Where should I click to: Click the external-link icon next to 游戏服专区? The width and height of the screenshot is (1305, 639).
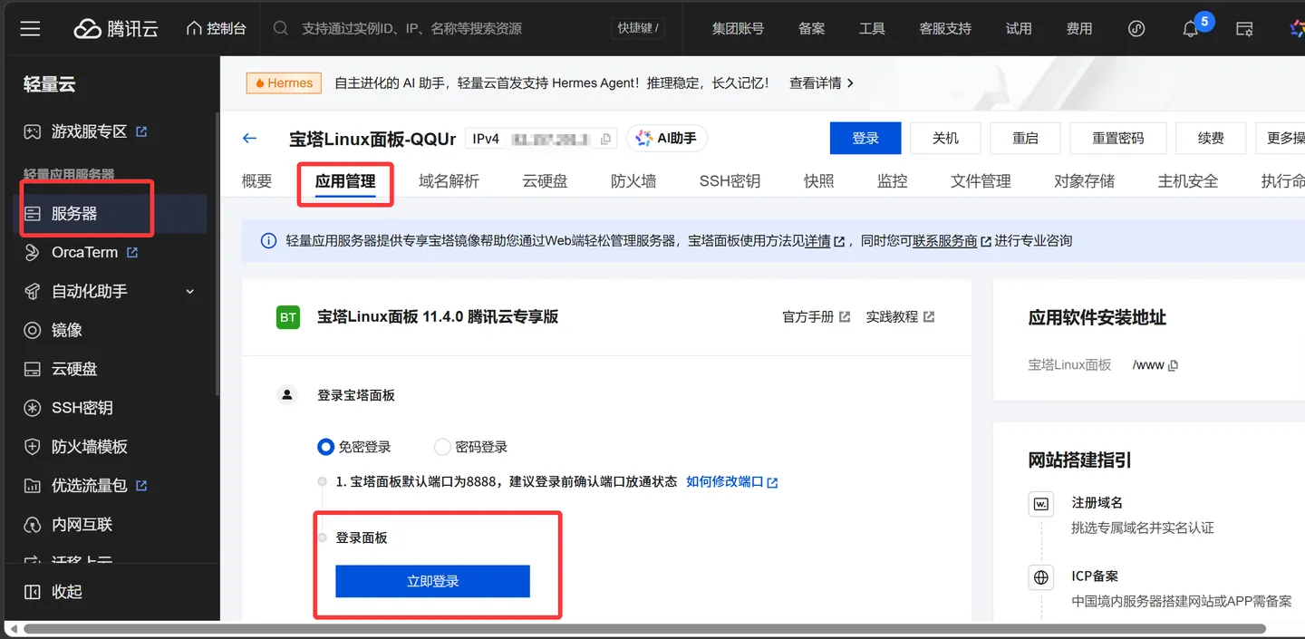[x=141, y=131]
